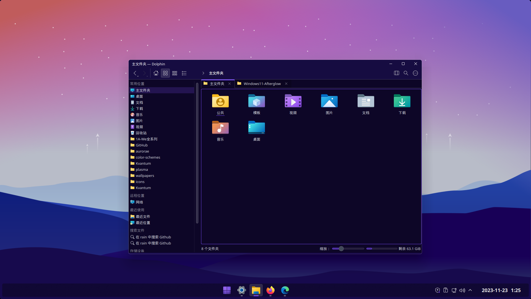Image resolution: width=531 pixels, height=299 pixels.
Task: Switch to details list view mode
Action: tap(184, 73)
